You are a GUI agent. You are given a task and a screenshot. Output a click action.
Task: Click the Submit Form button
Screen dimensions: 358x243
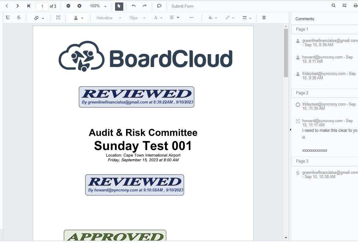point(182,6)
